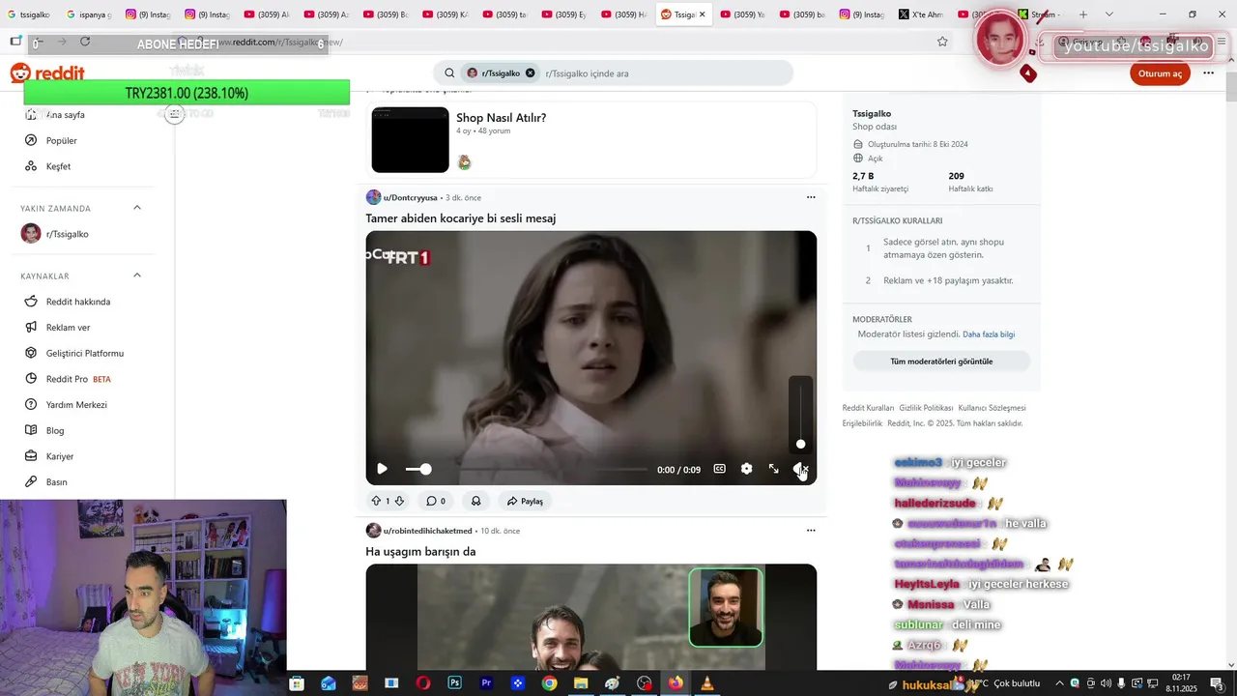Go to Ana sayfa in sidebar
1237x696 pixels.
(x=66, y=115)
